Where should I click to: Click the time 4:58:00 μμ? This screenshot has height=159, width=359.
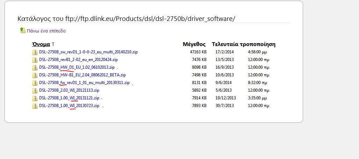pyautogui.click(x=257, y=52)
